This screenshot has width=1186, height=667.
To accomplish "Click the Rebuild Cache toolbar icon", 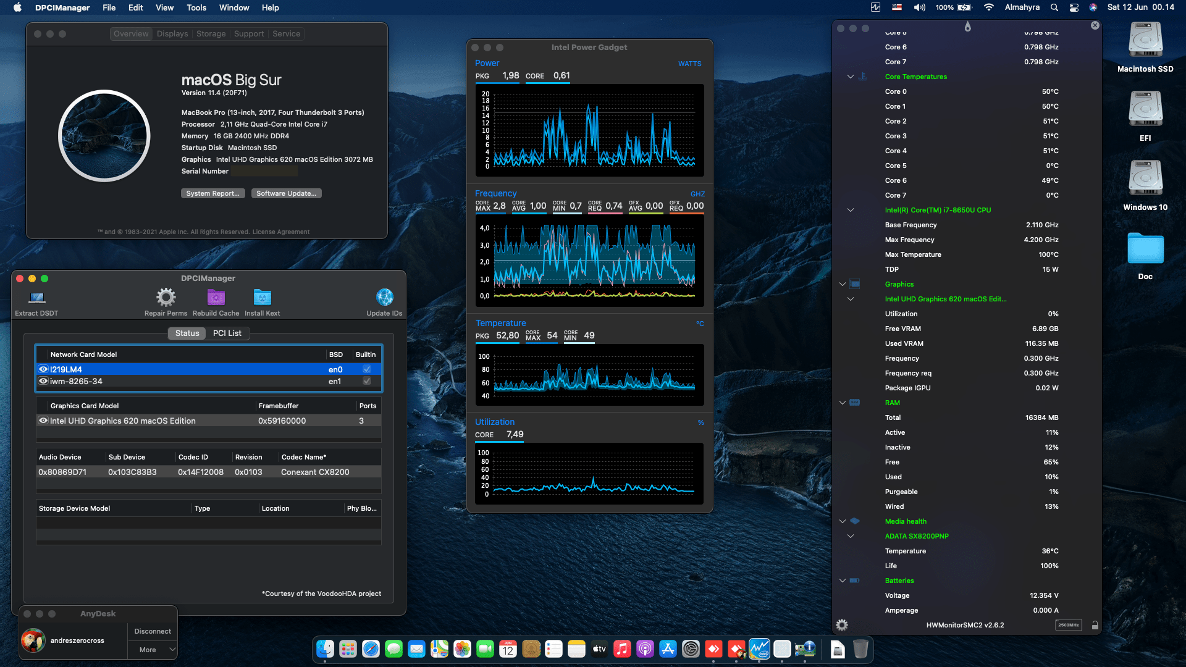I will pos(216,298).
